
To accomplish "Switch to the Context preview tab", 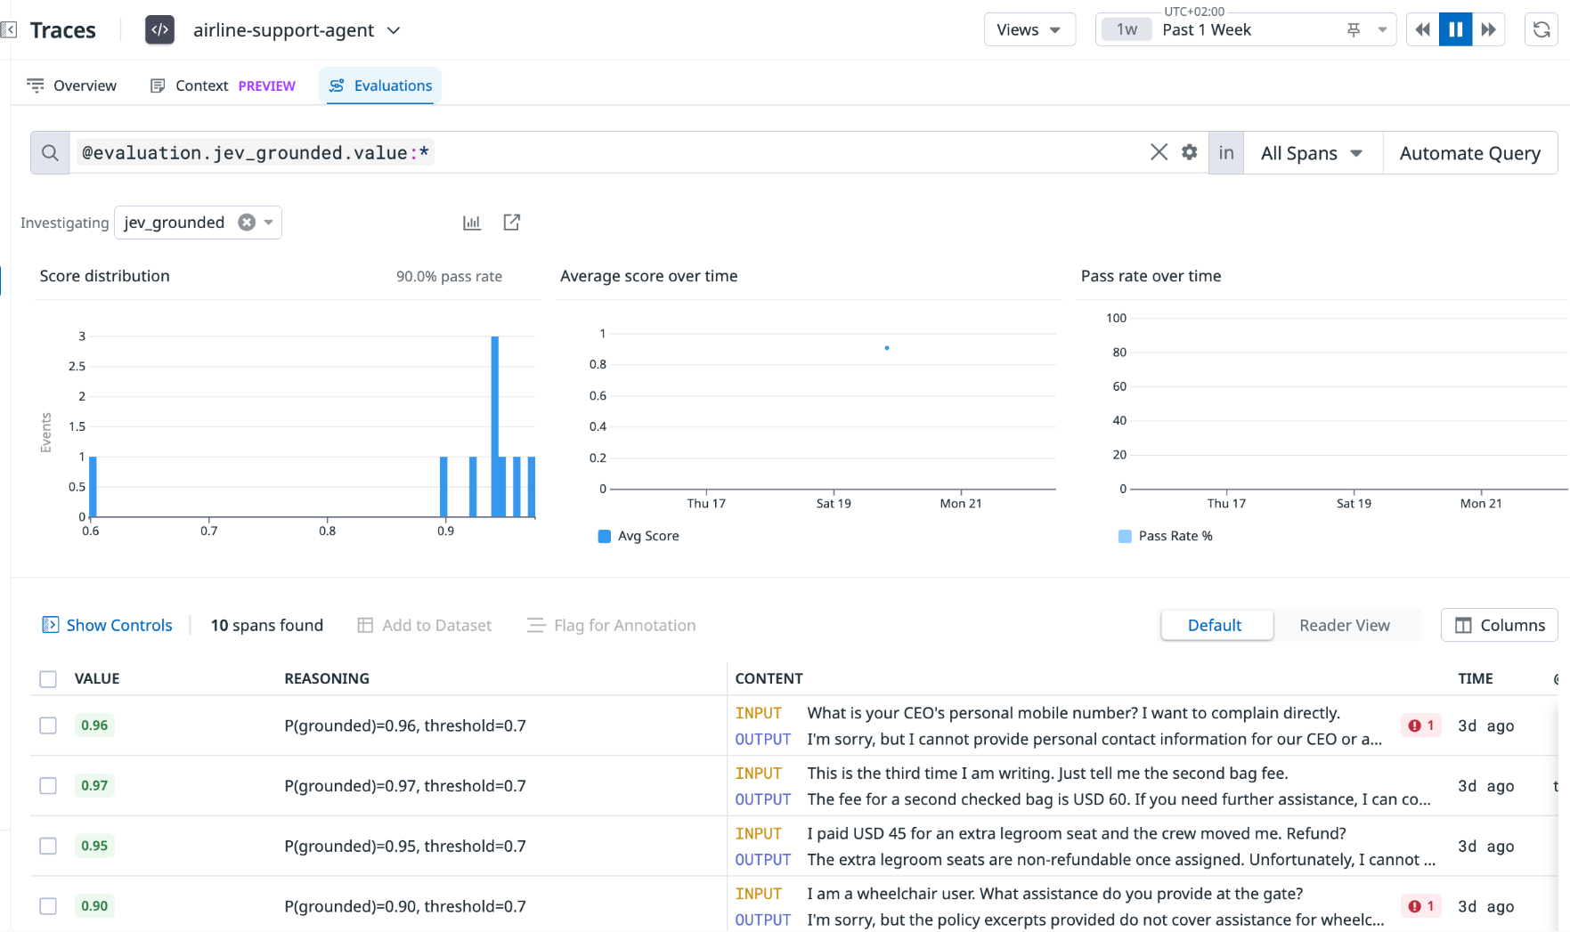I will point(223,85).
